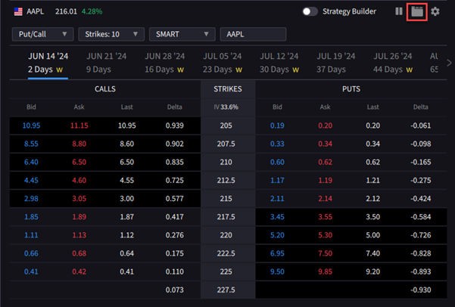This screenshot has height=307, width=455.
Task: Open the JUL 26 '24 expiration tab
Action: 393,63
